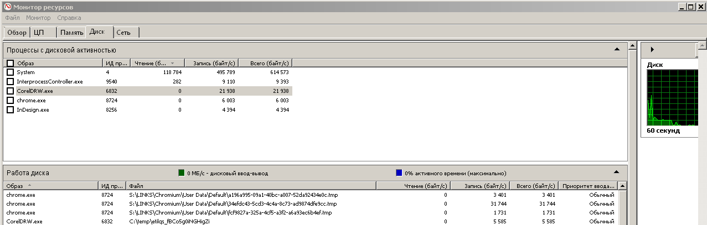Sort processes by Запись (байт/с) column
This screenshot has width=707, height=225.
click(x=211, y=63)
